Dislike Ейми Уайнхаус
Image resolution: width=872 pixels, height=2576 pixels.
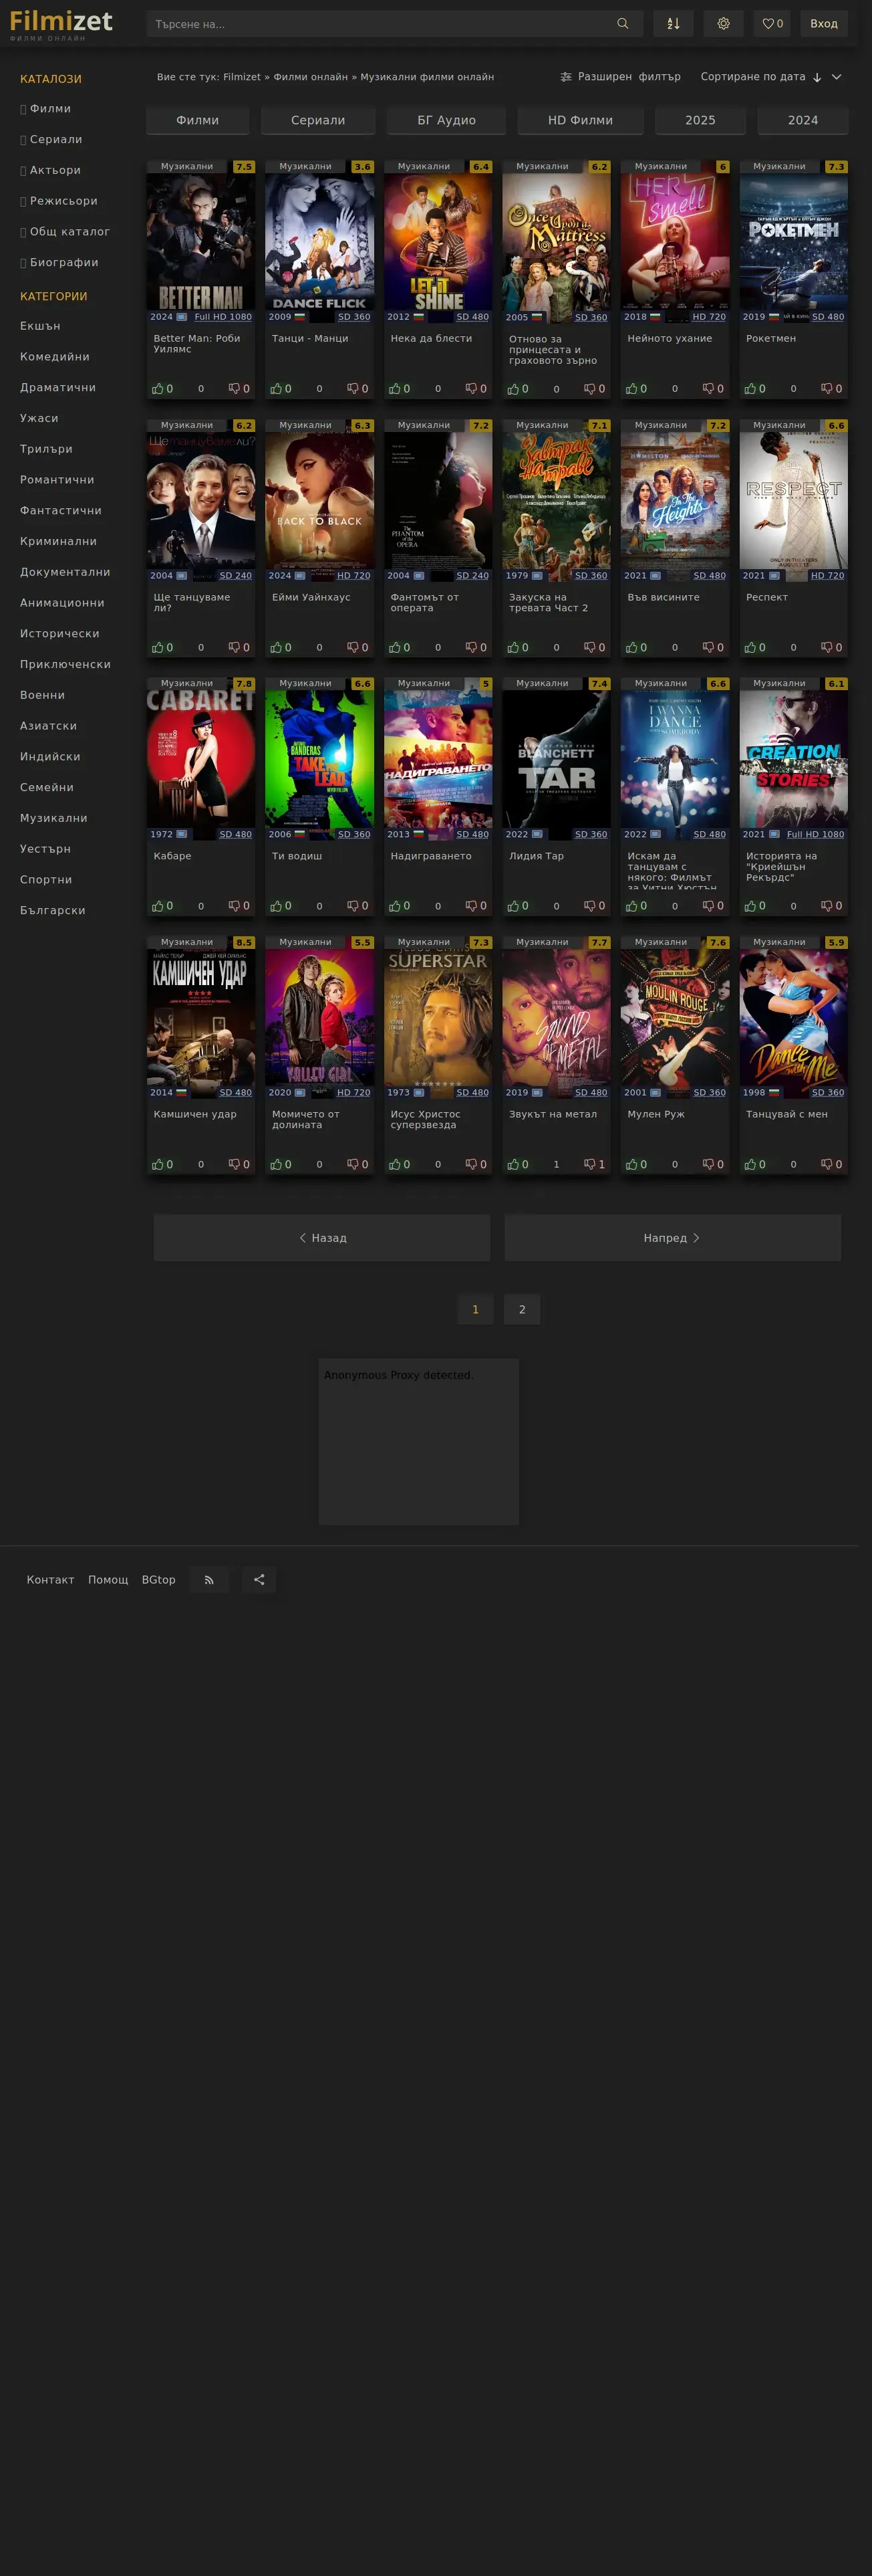click(x=357, y=648)
